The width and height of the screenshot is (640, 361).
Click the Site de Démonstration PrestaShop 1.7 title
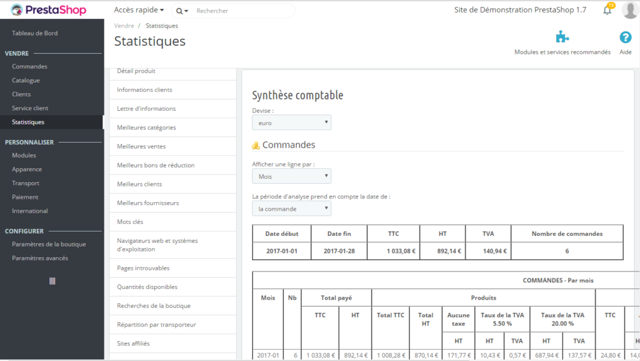pyautogui.click(x=520, y=10)
